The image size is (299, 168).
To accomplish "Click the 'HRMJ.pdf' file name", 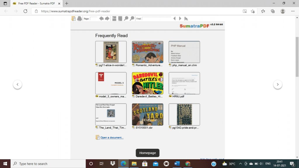I will pos(178,96).
